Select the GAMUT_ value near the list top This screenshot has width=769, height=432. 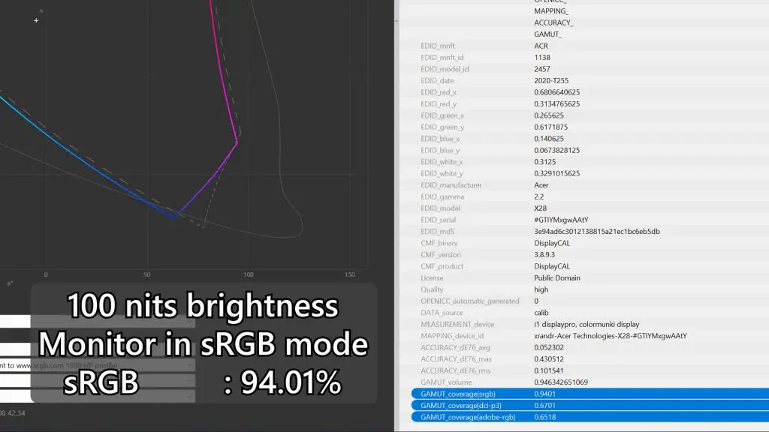coord(547,34)
